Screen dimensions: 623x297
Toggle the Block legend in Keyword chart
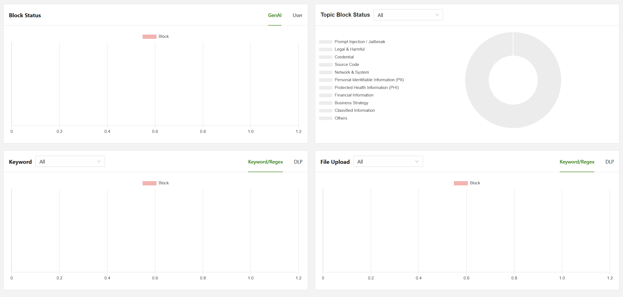pyautogui.click(x=156, y=183)
